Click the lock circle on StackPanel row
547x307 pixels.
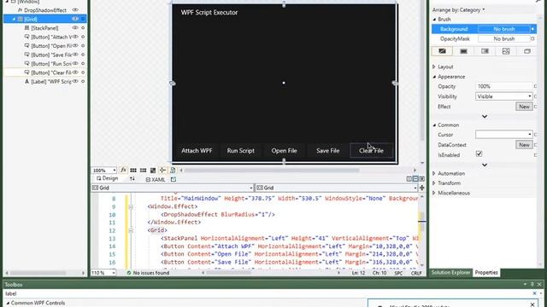[x=83, y=28]
